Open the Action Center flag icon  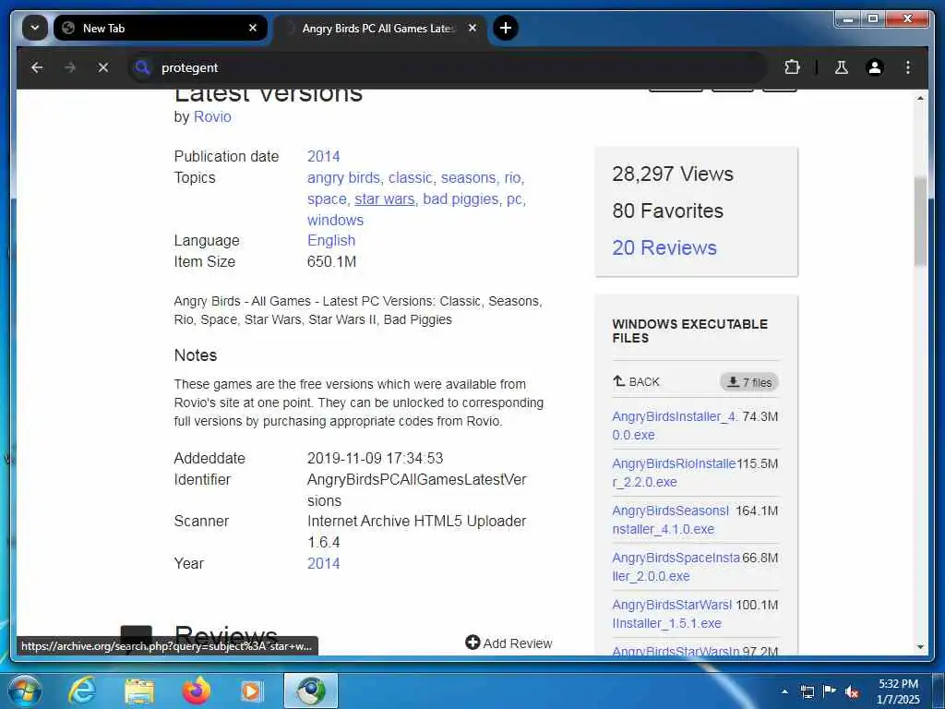click(x=830, y=691)
